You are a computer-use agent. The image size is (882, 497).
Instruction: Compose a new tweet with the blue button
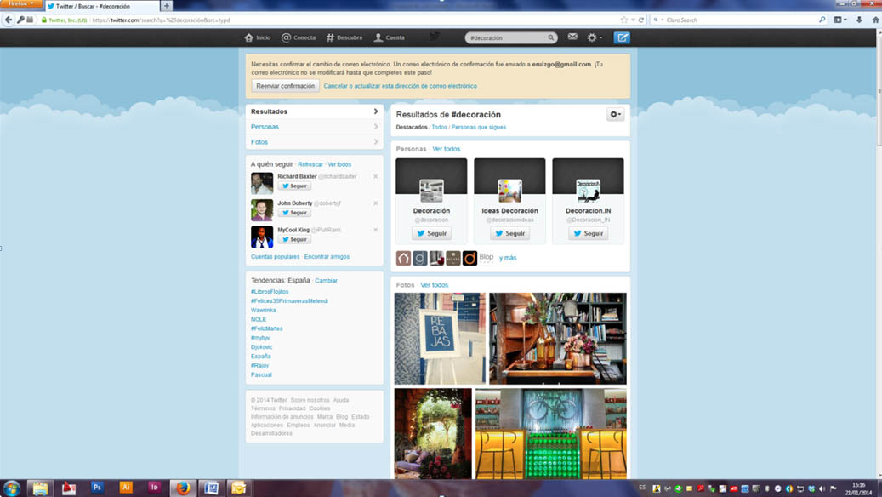(623, 37)
